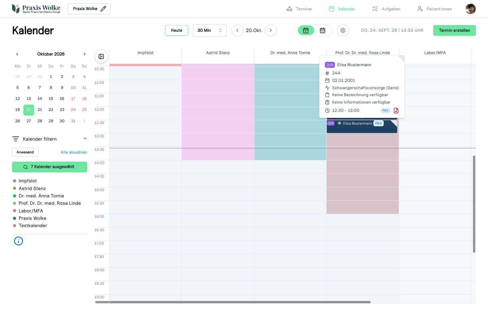Image resolution: width=488 pixels, height=319 pixels.
Task: Collapse the sidebar panel icon
Action: point(101,56)
